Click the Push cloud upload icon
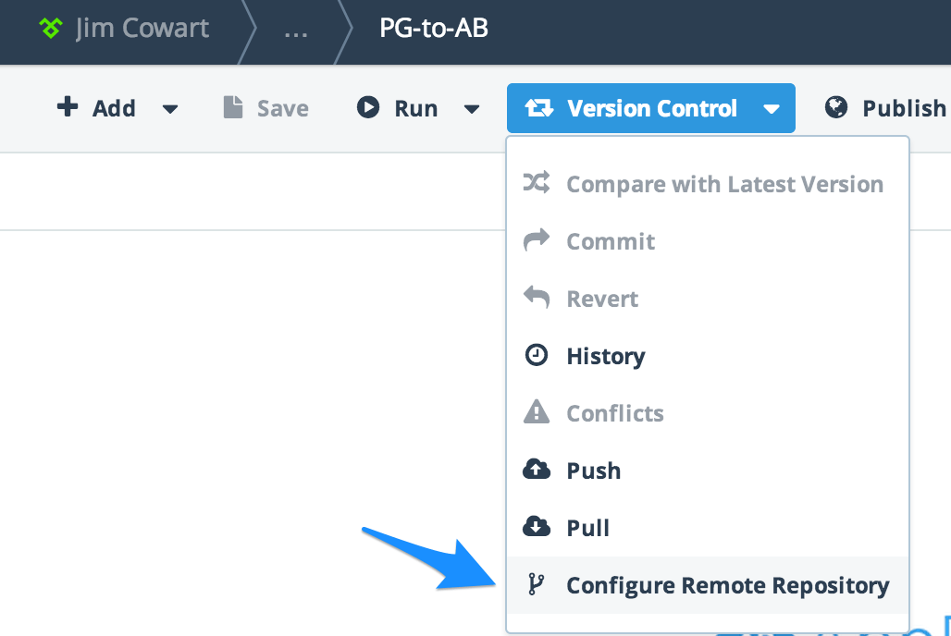This screenshot has height=636, width=951. coord(537,471)
